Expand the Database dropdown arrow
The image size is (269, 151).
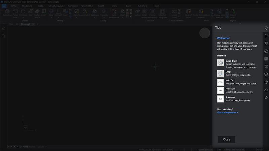(x=94, y=18)
